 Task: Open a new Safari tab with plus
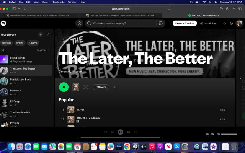[x=234, y=8]
